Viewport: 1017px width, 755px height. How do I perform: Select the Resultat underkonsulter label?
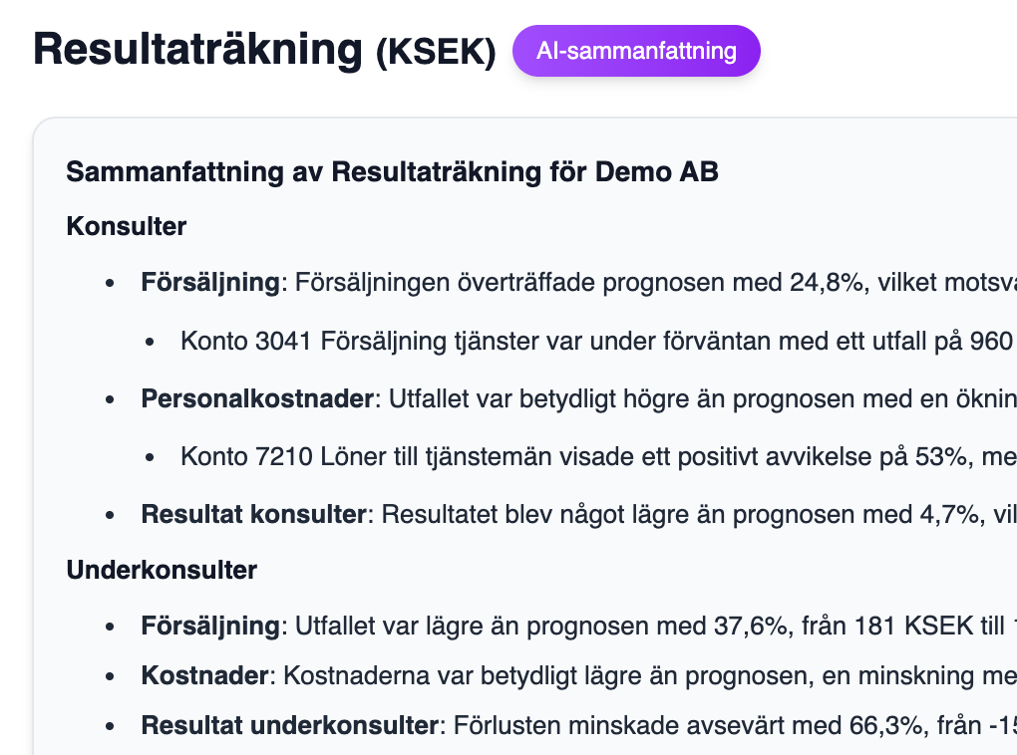click(289, 725)
